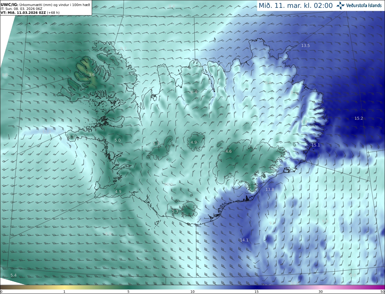Click the 15 tick label on the color scale

(257, 292)
